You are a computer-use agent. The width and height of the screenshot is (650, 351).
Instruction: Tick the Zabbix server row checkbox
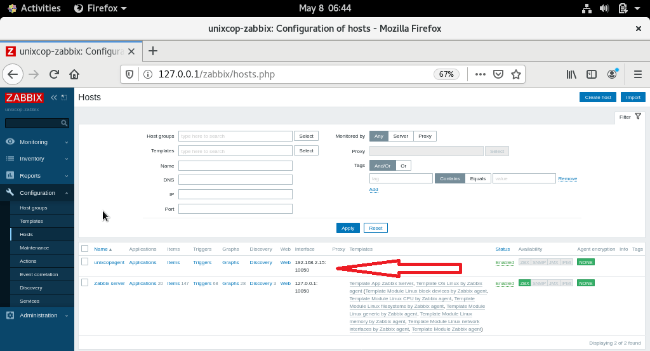pos(85,282)
